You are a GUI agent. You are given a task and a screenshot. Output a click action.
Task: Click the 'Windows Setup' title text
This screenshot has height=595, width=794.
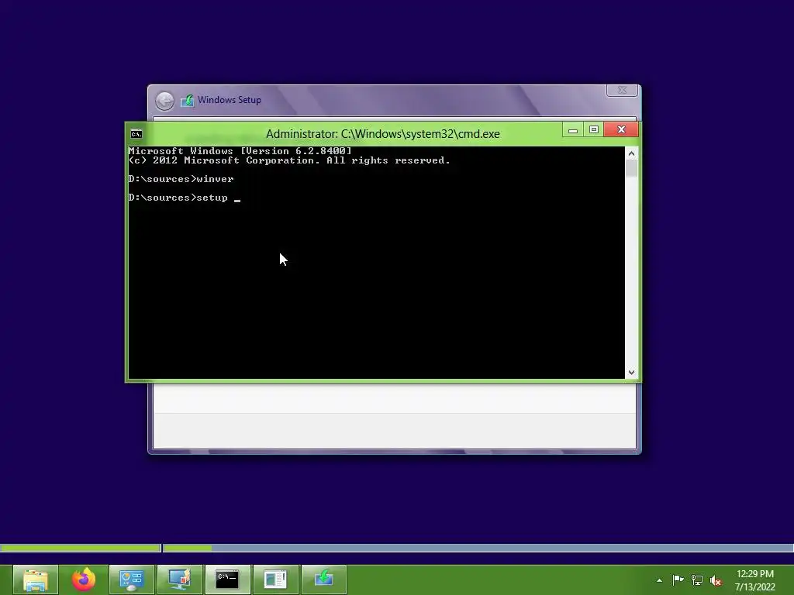click(230, 100)
